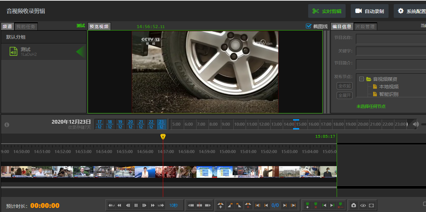Click 15:00 on the hour timeline bar
This screenshot has height=212, width=426.
(301, 124)
